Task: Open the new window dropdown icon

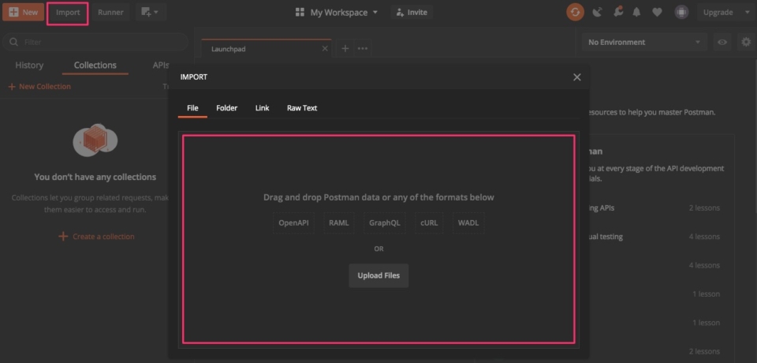Action: pyautogui.click(x=151, y=12)
